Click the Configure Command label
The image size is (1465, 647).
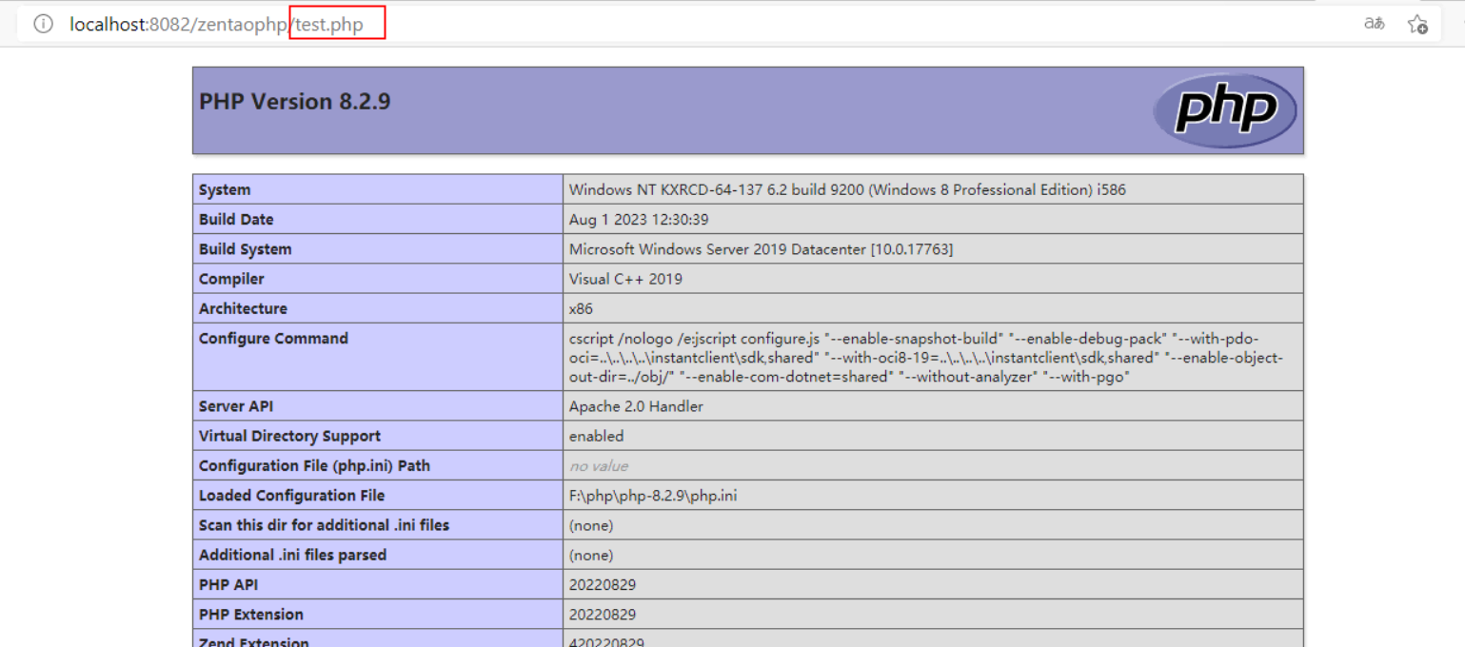(273, 338)
